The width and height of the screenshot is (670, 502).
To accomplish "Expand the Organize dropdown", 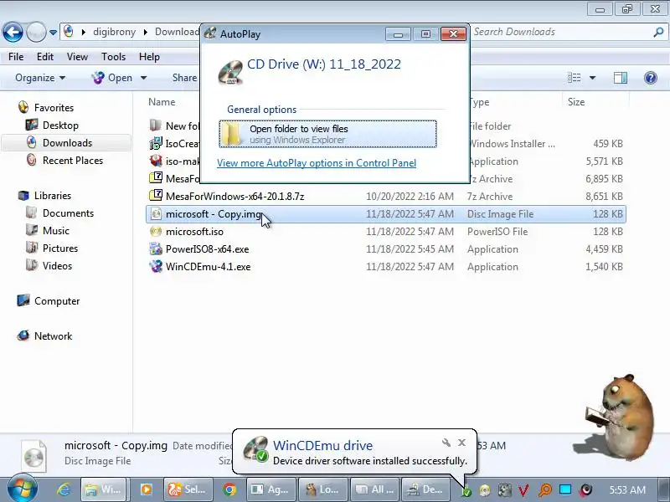I will [40, 78].
